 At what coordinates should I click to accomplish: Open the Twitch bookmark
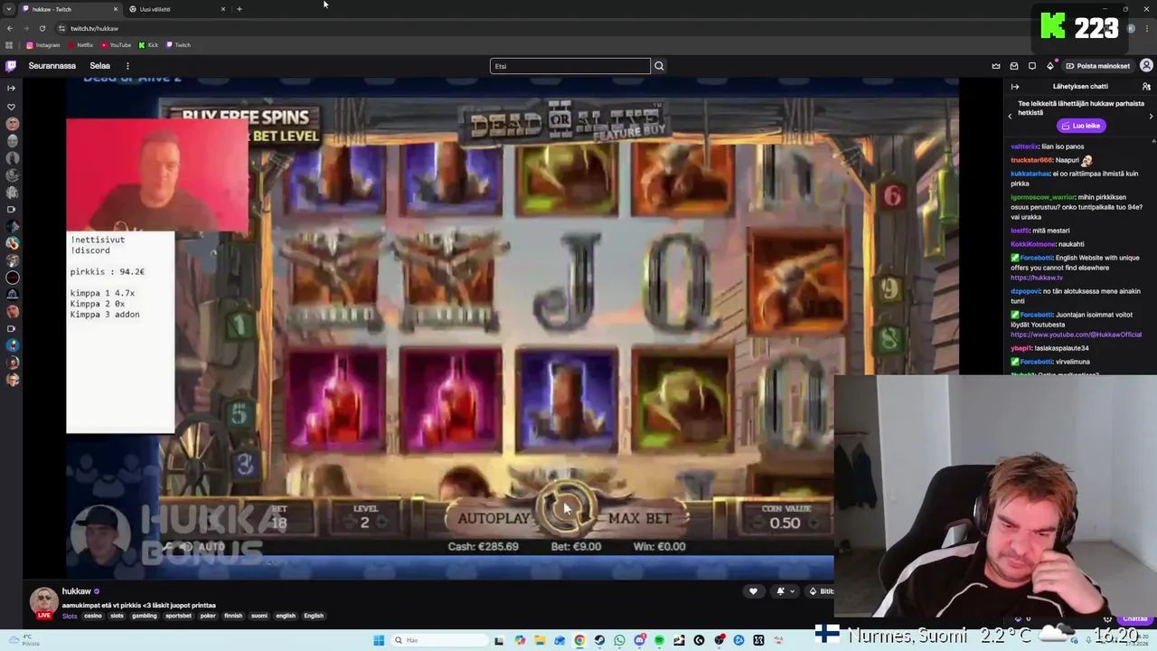click(178, 45)
